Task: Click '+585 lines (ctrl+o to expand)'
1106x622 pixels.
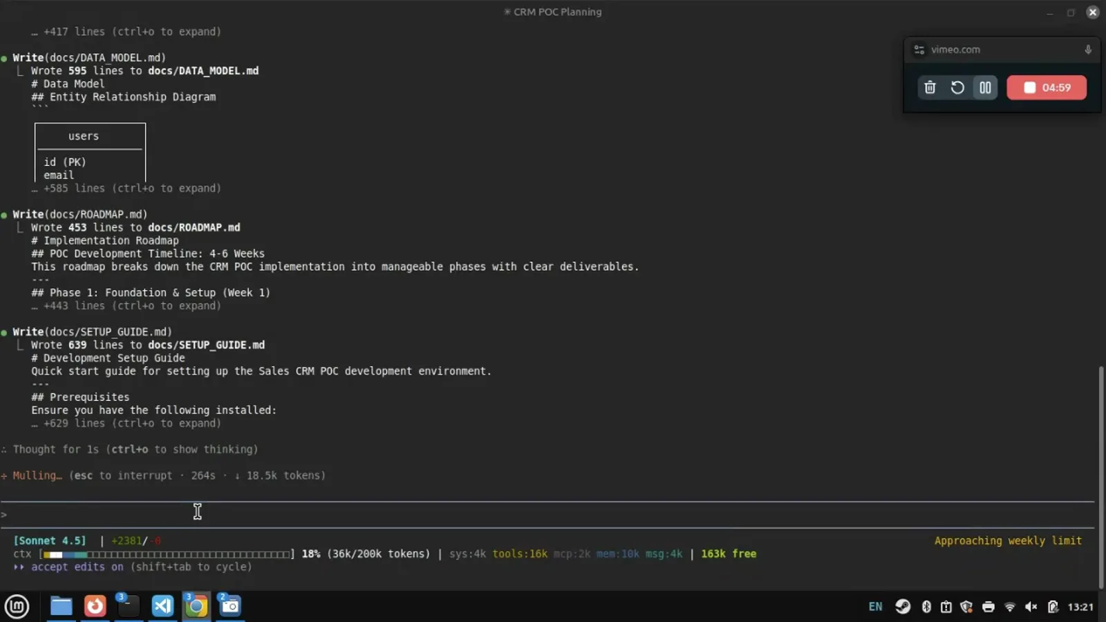Action: [132, 188]
